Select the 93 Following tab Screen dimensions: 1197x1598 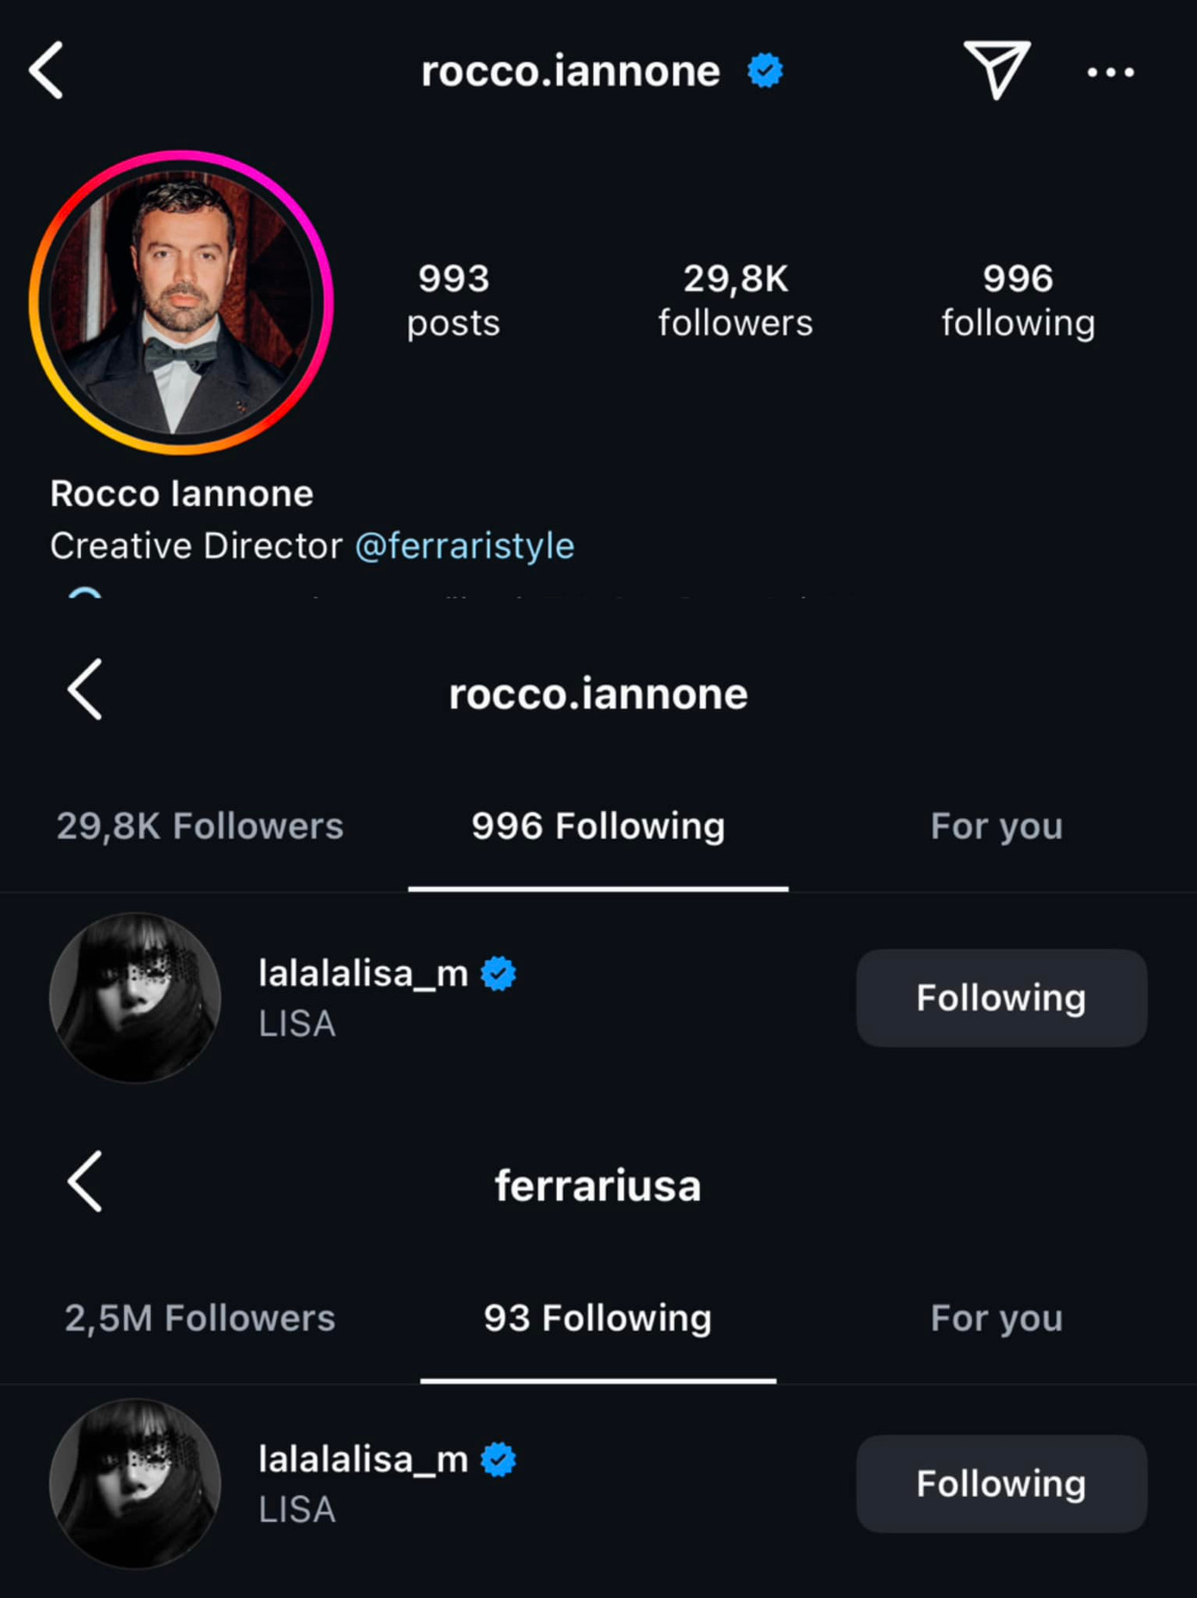pyautogui.click(x=598, y=1318)
